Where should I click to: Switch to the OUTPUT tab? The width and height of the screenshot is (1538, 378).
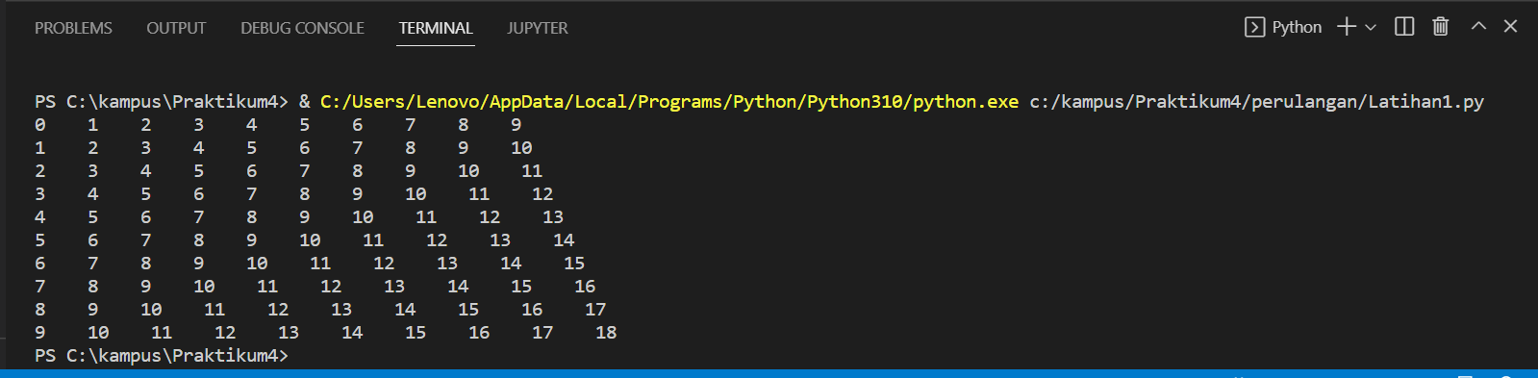(176, 28)
